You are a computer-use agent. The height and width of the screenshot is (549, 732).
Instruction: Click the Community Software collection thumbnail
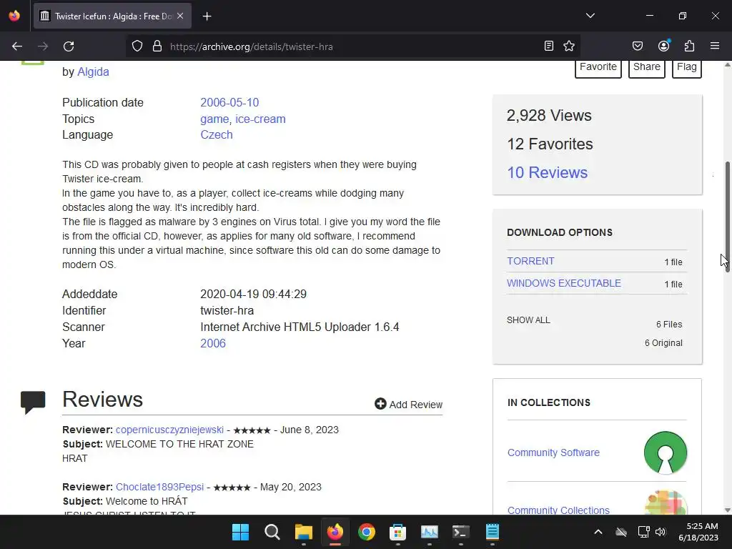[x=666, y=452]
